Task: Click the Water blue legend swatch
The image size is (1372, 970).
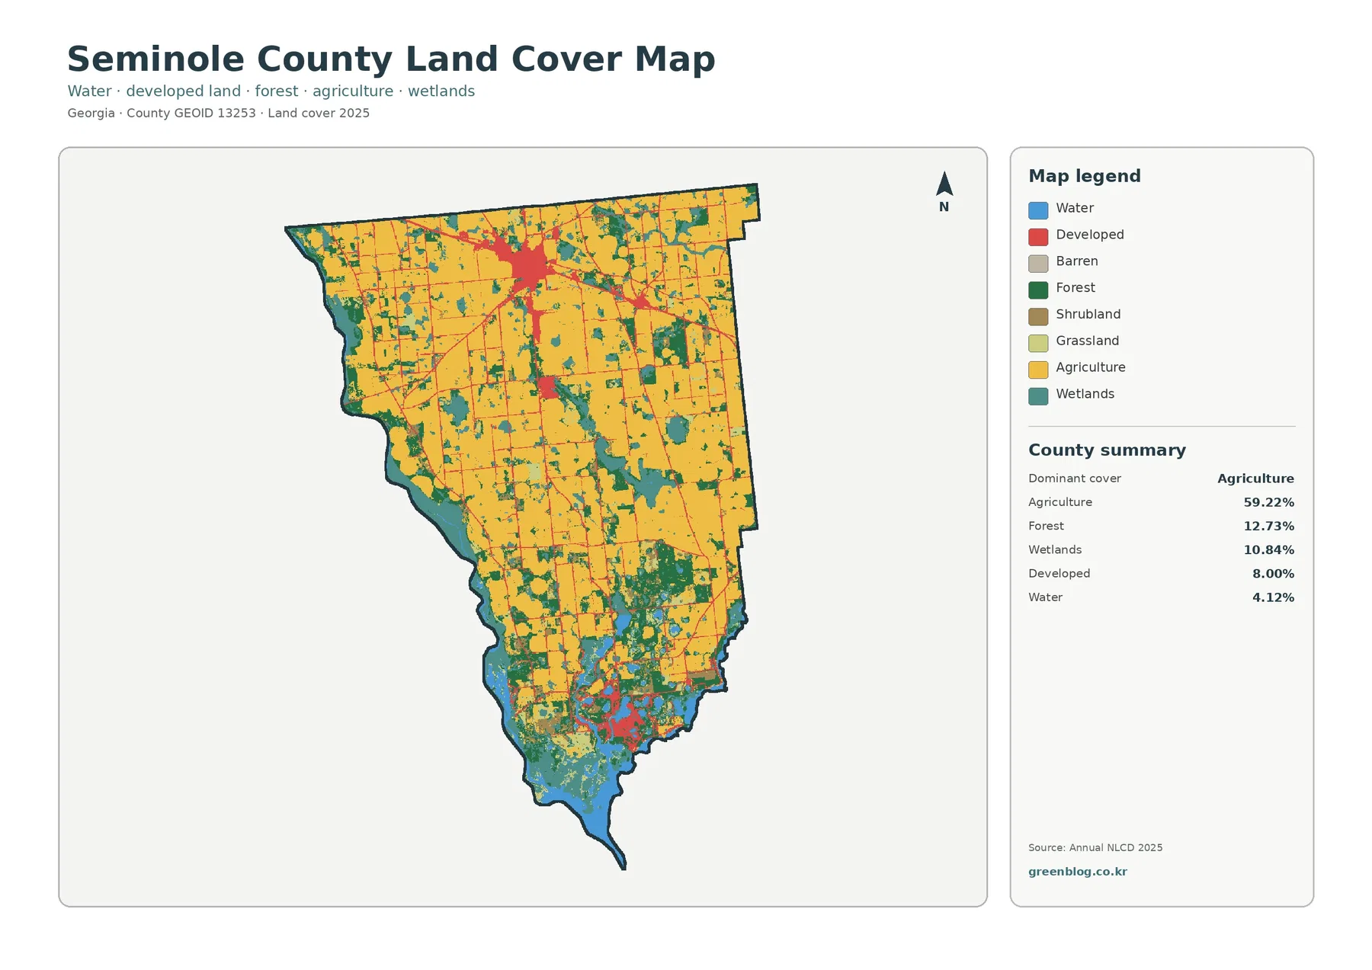Action: point(1038,210)
